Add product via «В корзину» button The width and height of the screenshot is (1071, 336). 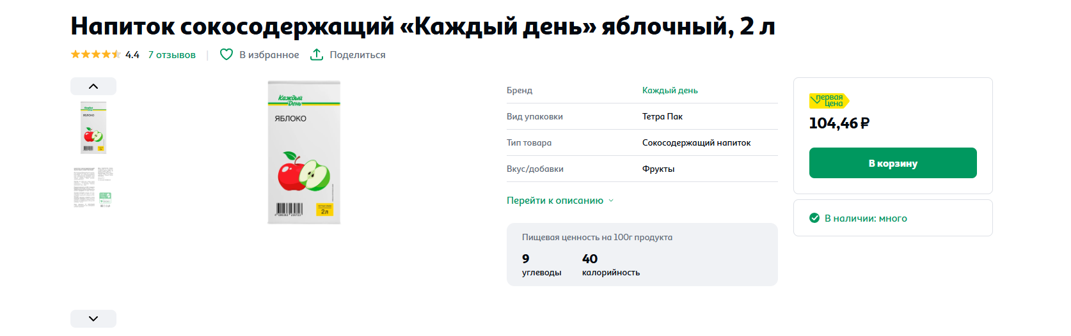pos(892,163)
